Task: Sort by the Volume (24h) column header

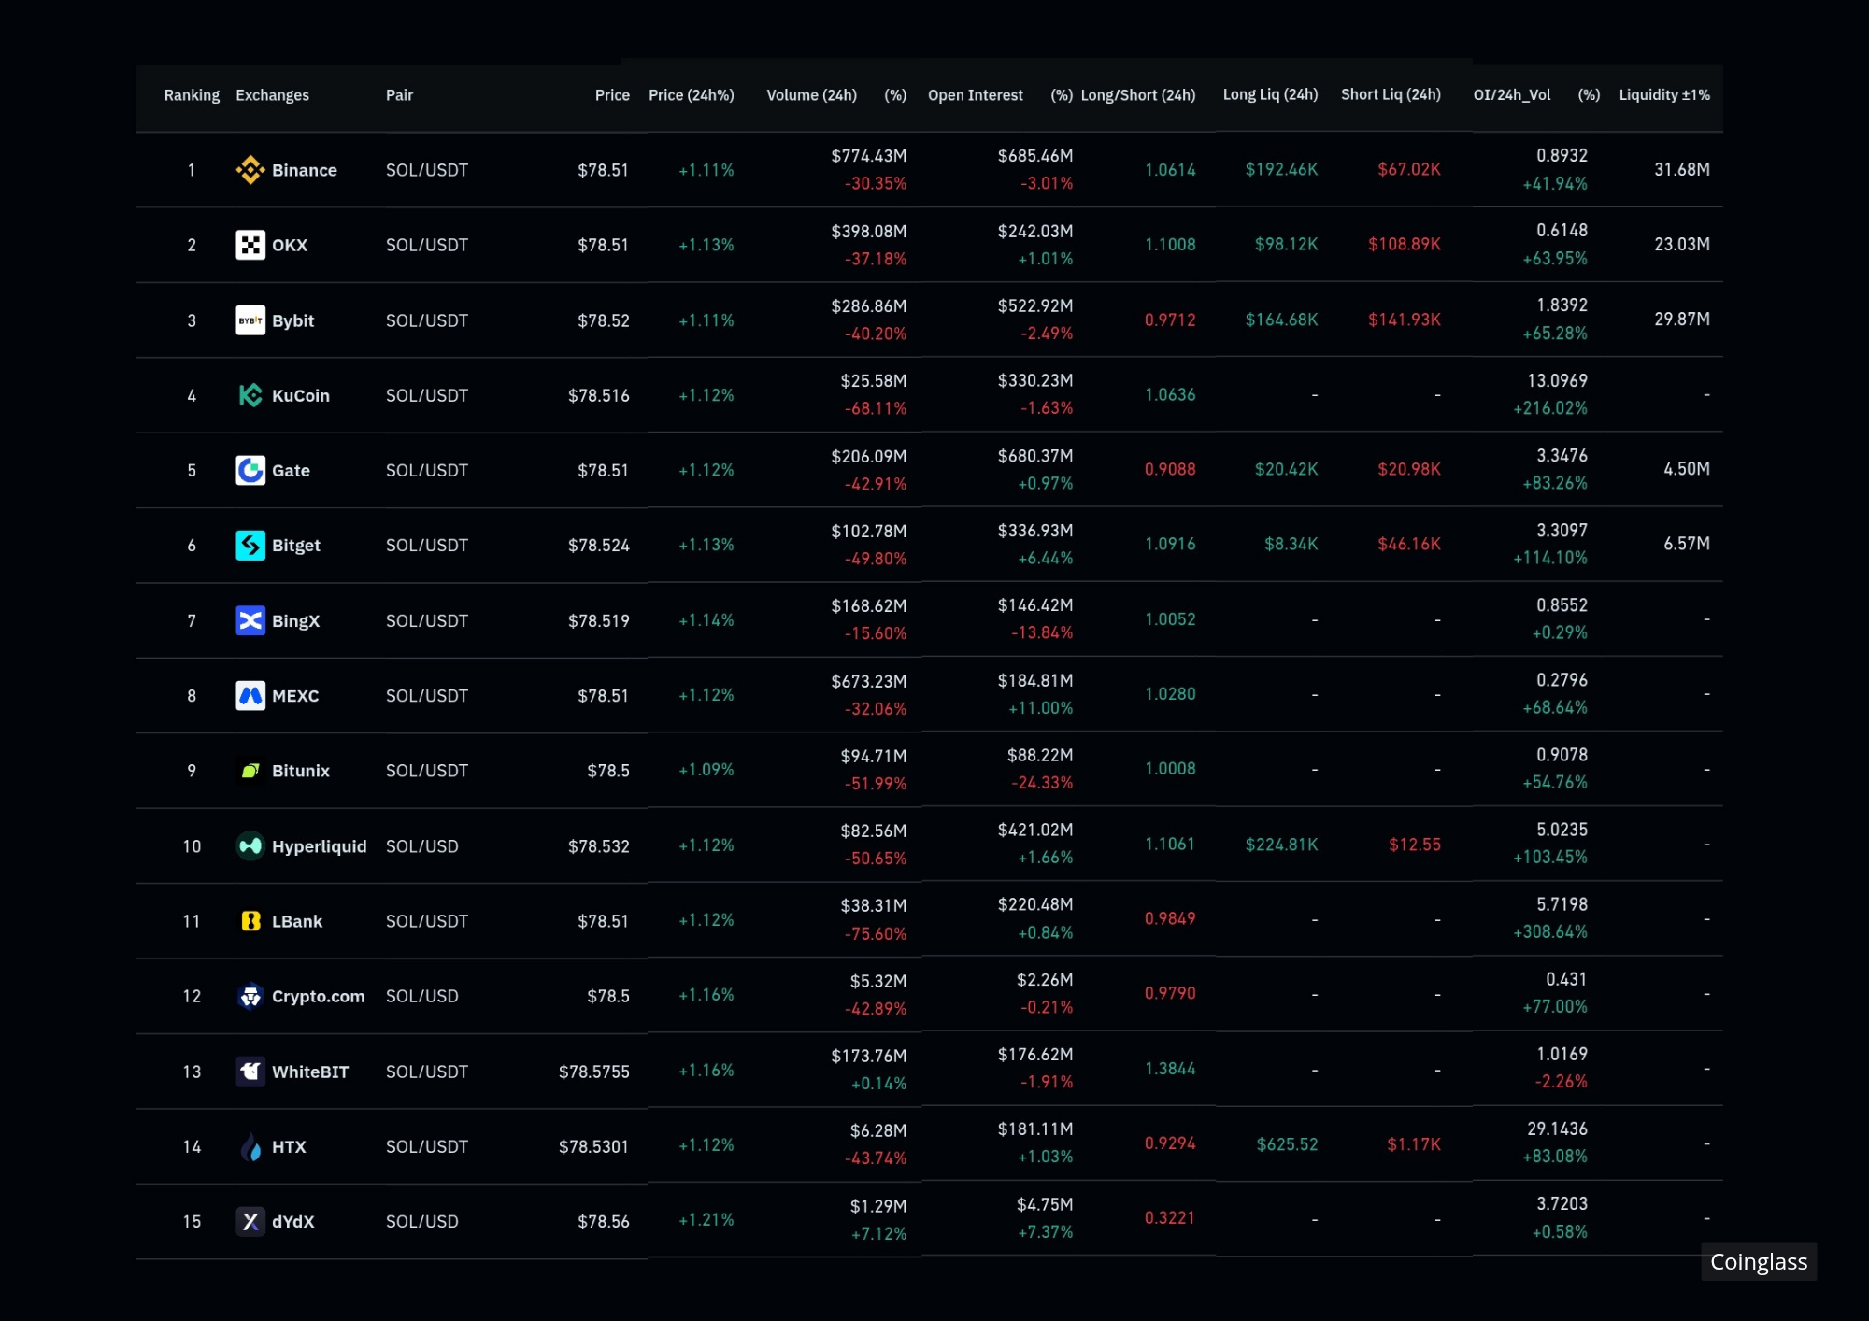Action: (x=811, y=95)
